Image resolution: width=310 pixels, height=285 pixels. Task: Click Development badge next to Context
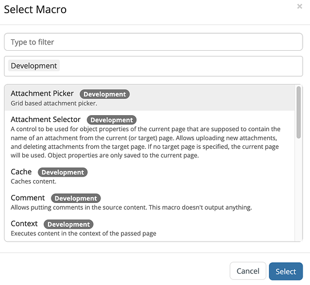point(69,225)
